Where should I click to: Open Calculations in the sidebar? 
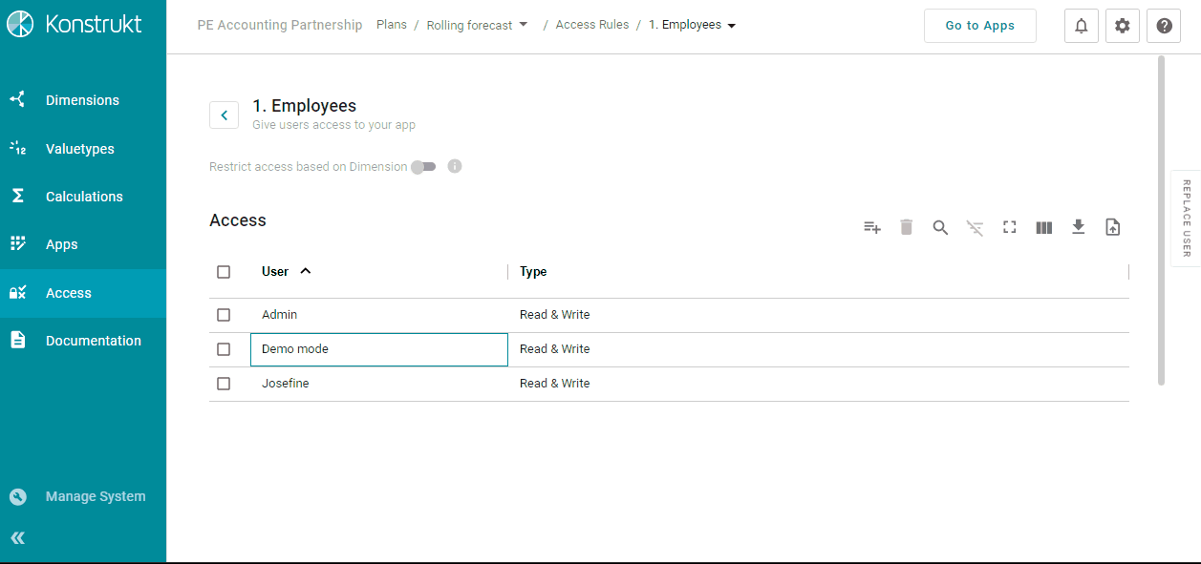(x=84, y=197)
